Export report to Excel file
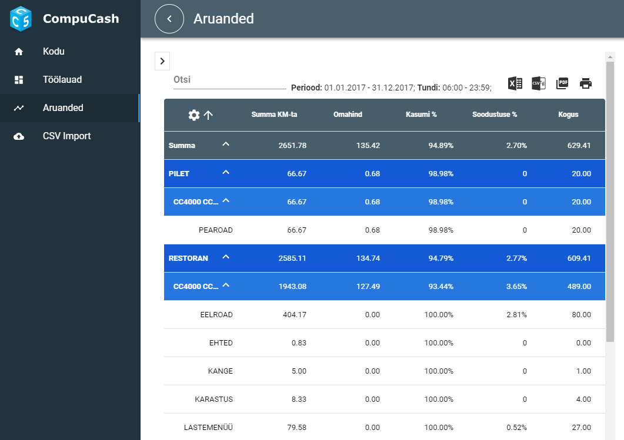This screenshot has width=624, height=440. [515, 83]
